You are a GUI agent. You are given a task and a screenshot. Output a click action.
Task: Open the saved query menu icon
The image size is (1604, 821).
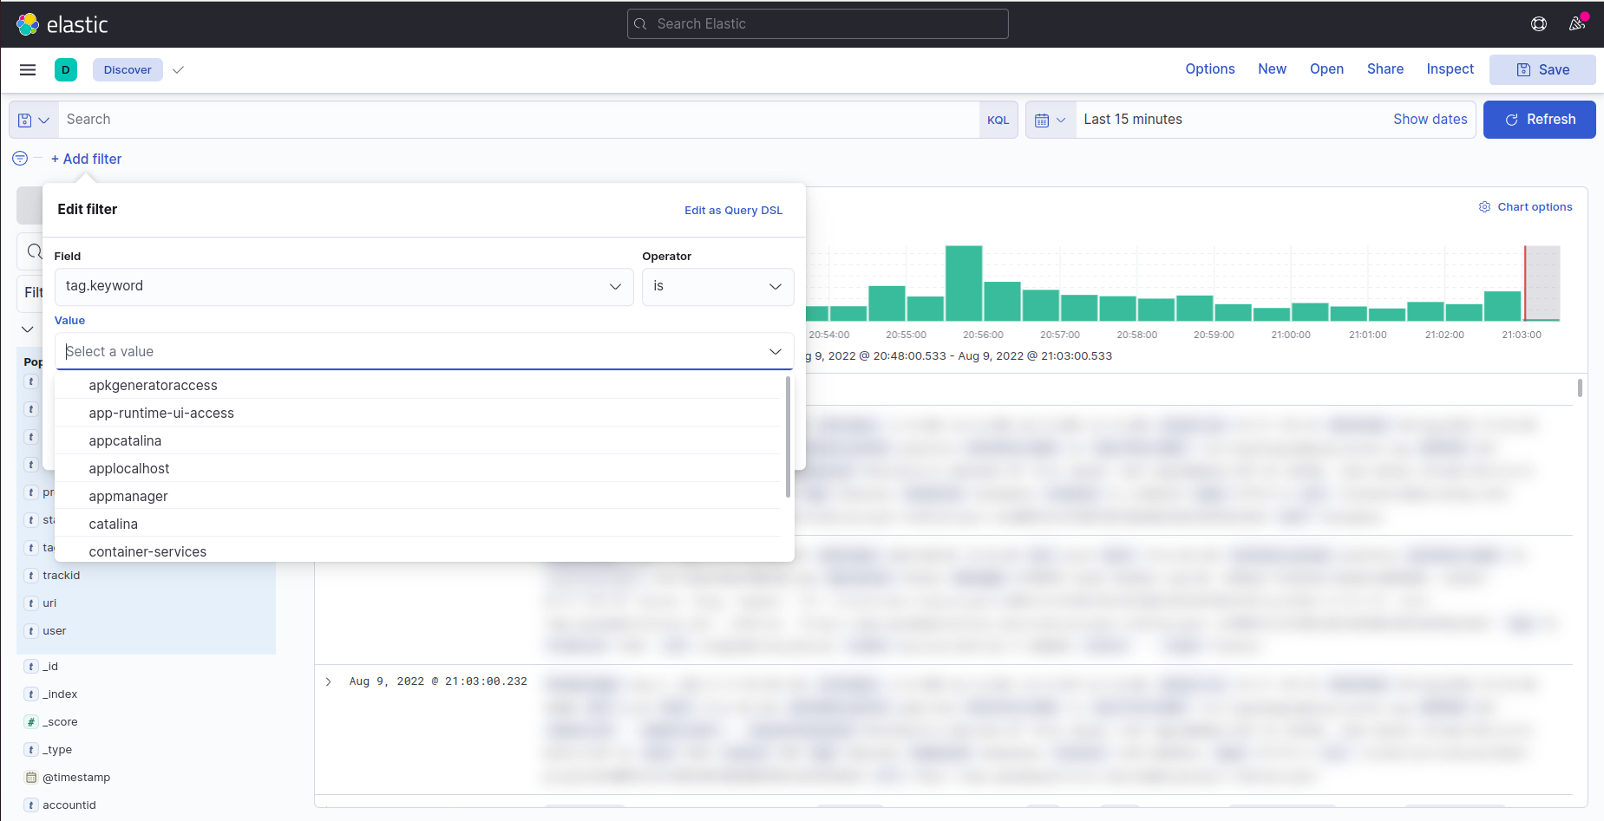pos(34,120)
